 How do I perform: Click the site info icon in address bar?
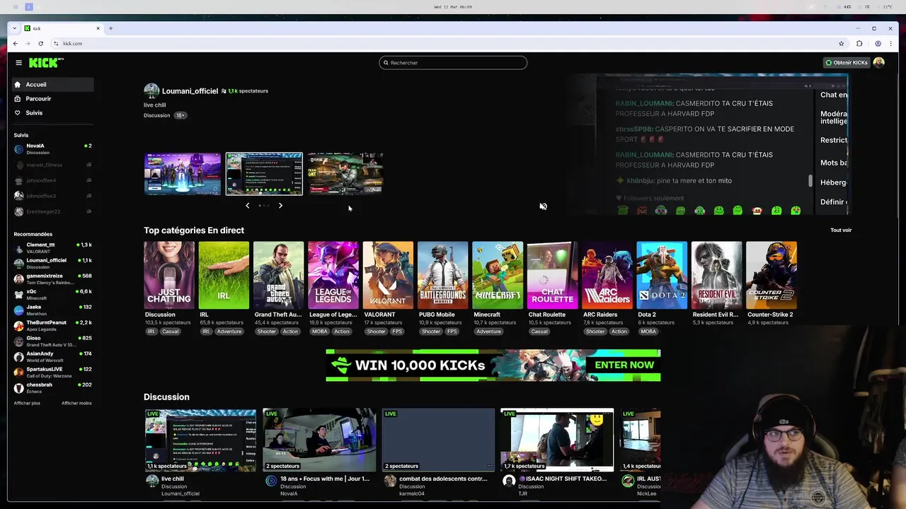pyautogui.click(x=56, y=43)
